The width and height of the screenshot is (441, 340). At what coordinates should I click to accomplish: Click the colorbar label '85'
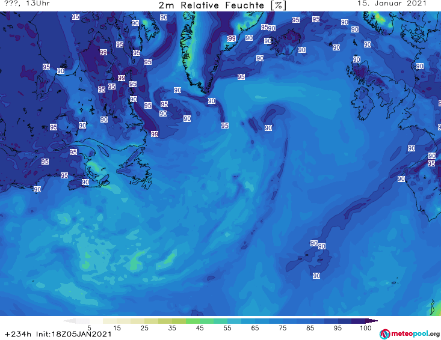(310, 328)
